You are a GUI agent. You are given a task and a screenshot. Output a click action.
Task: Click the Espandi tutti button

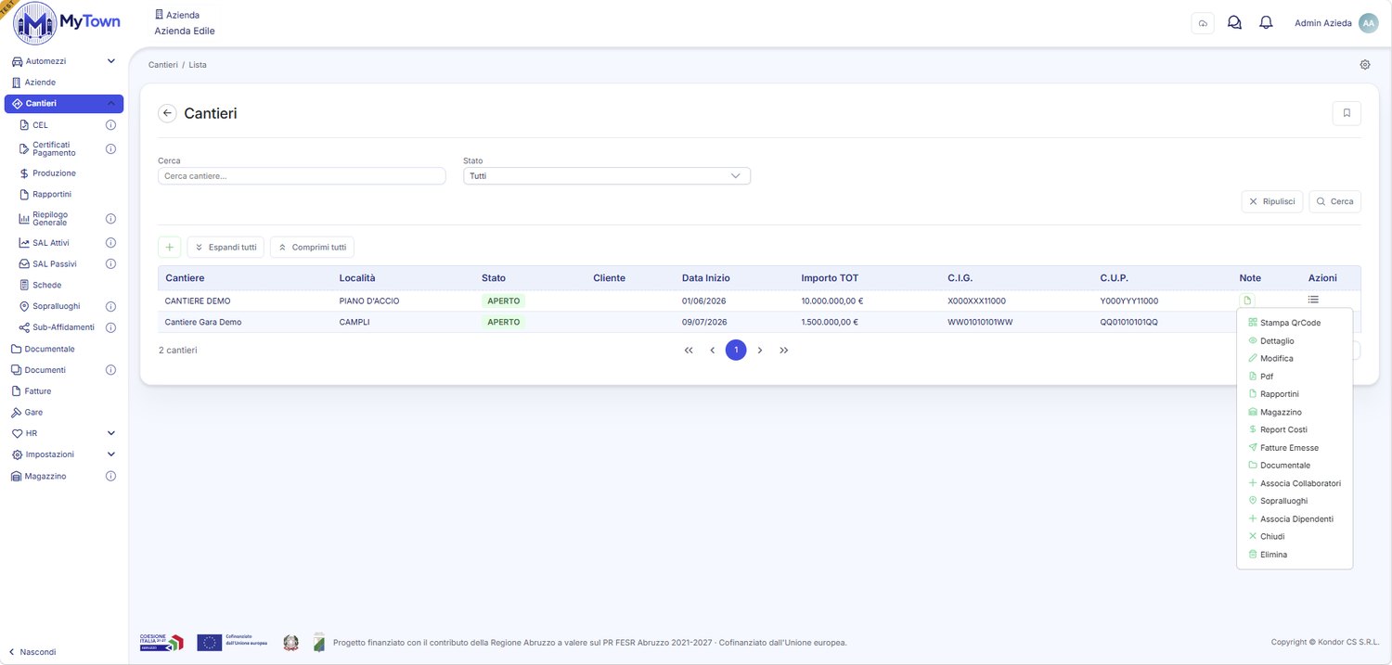click(226, 248)
